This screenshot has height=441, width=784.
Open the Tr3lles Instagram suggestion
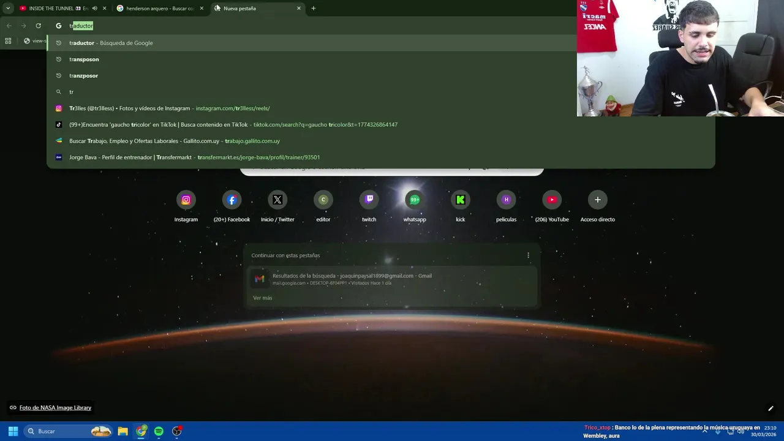381,108
